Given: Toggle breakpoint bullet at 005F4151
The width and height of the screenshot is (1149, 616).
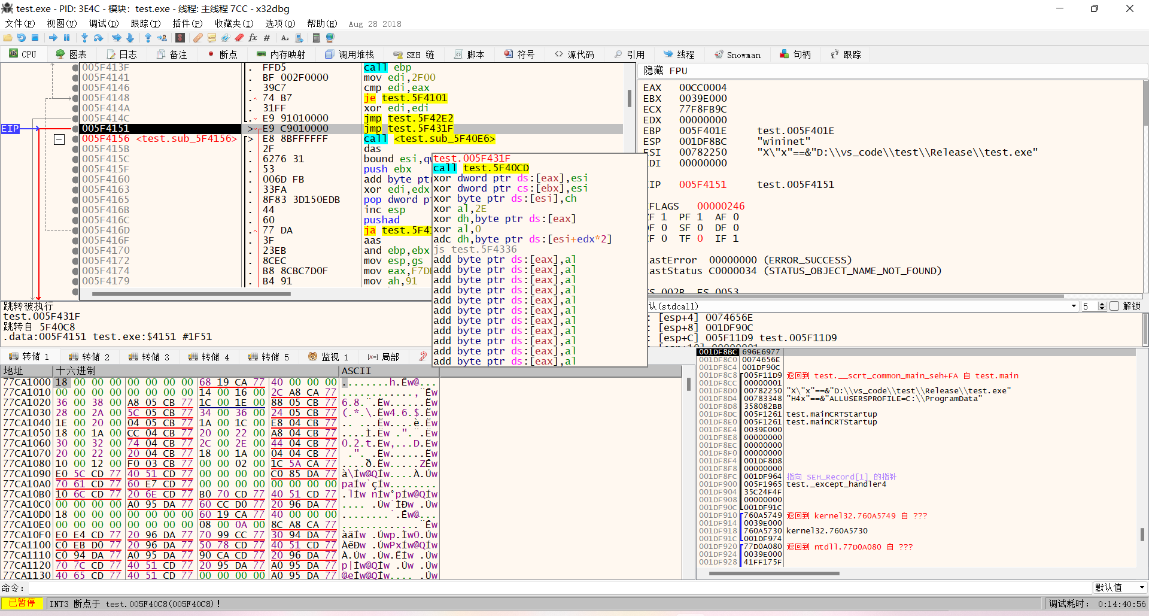Looking at the screenshot, I should 75,129.
